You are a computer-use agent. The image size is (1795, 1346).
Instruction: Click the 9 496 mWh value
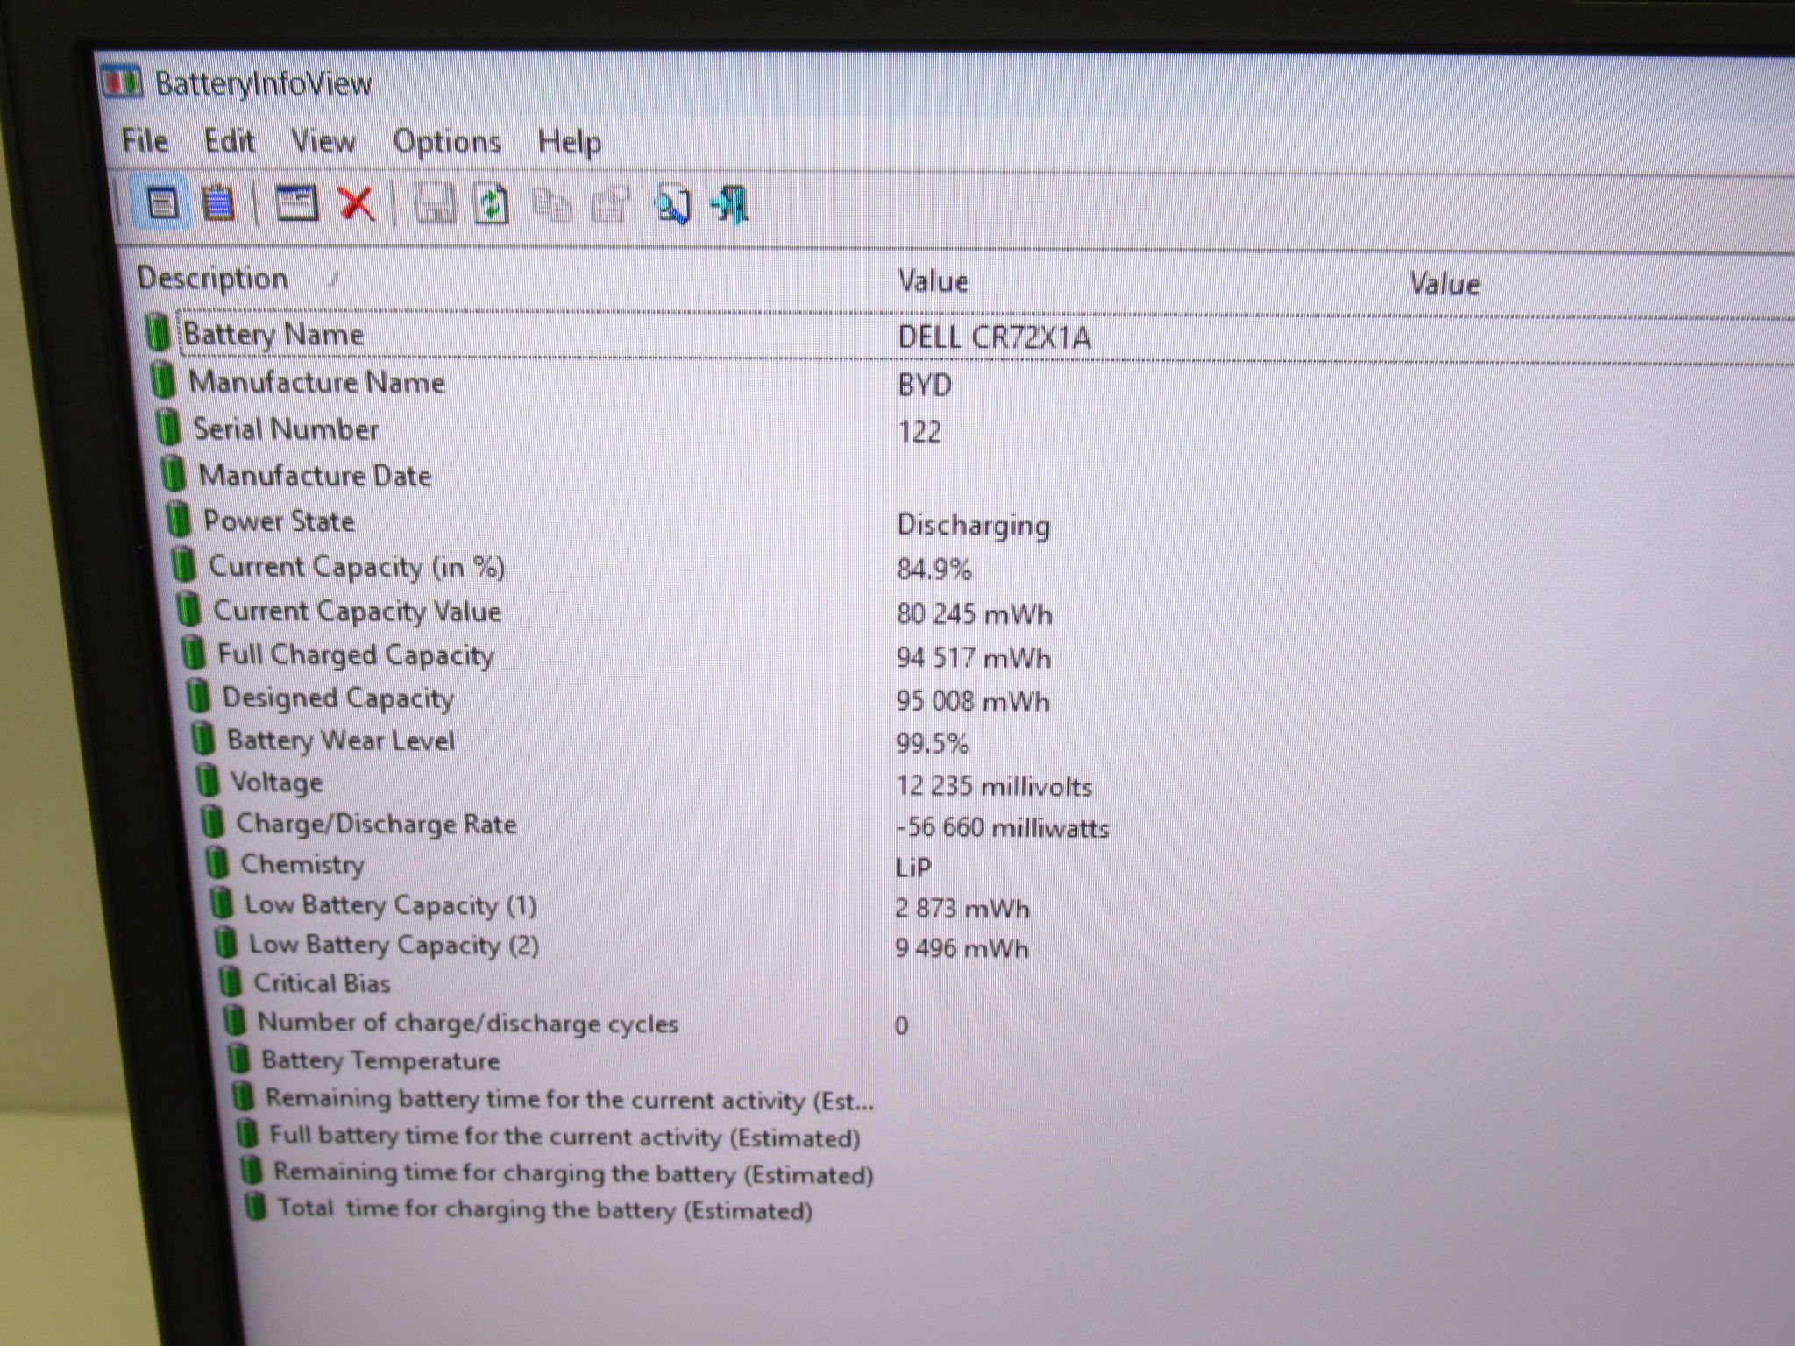[961, 948]
